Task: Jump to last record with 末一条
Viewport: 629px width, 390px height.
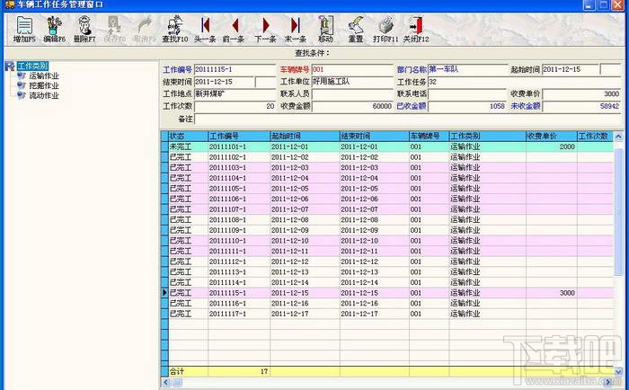Action: (x=296, y=29)
